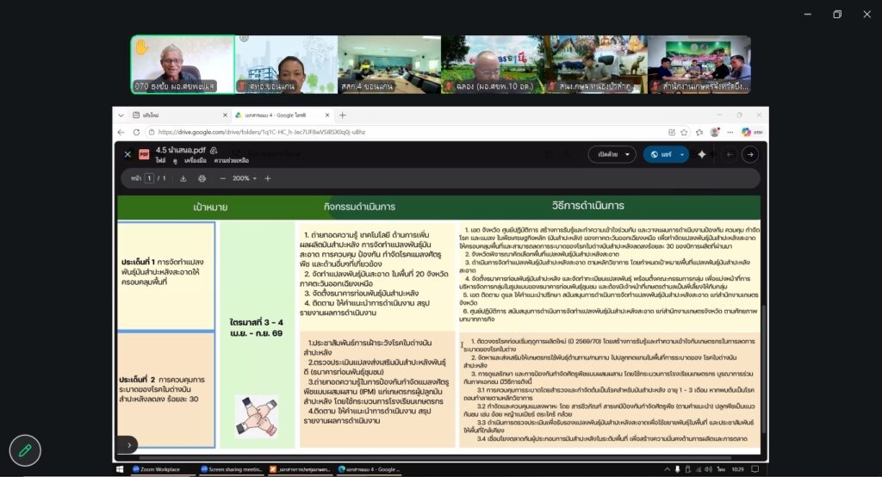Close the PDF preview with X icon

coord(127,154)
